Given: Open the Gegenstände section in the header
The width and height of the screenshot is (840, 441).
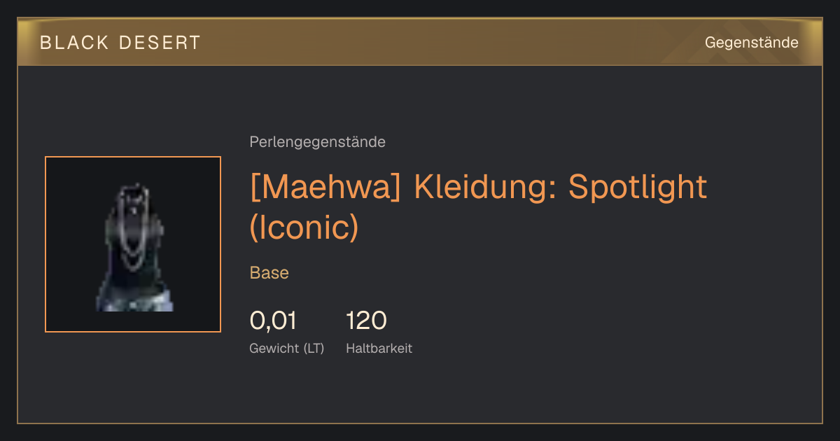Looking at the screenshot, I should (x=751, y=43).
